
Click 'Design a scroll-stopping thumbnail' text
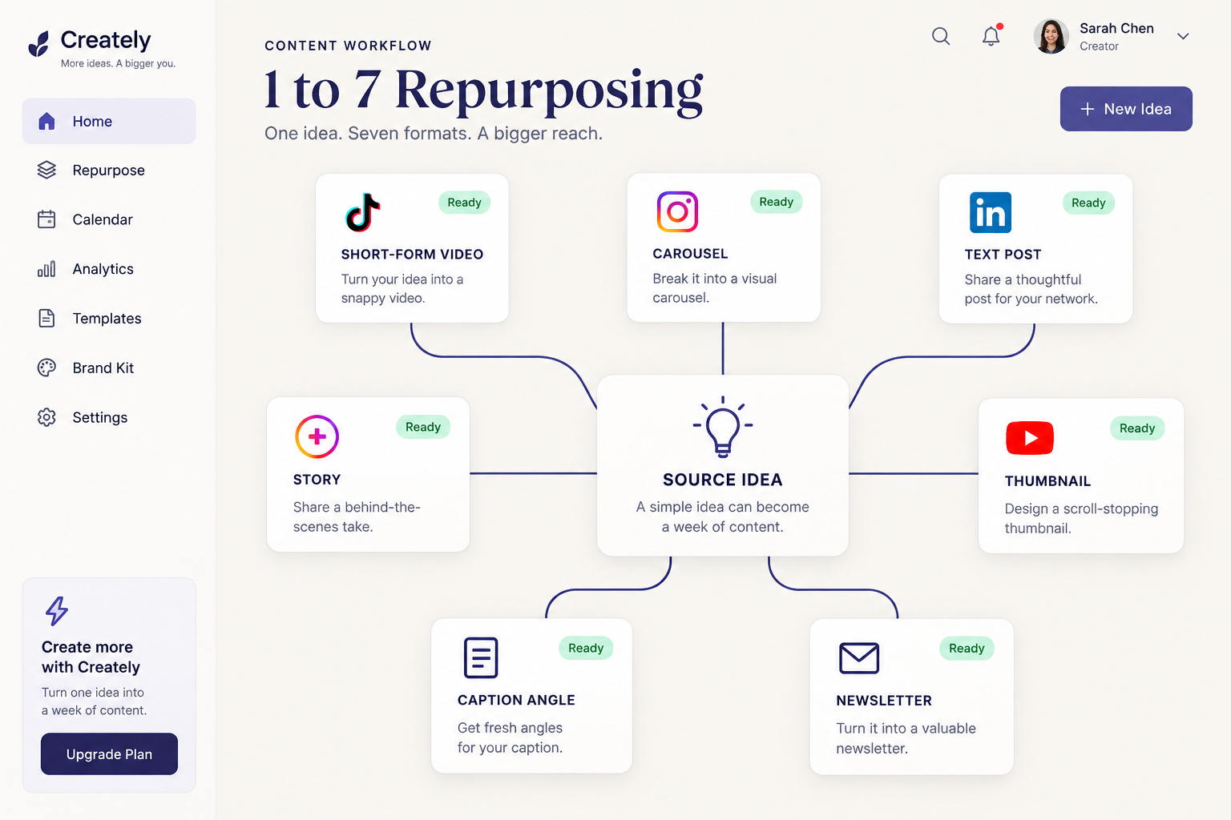point(1081,518)
